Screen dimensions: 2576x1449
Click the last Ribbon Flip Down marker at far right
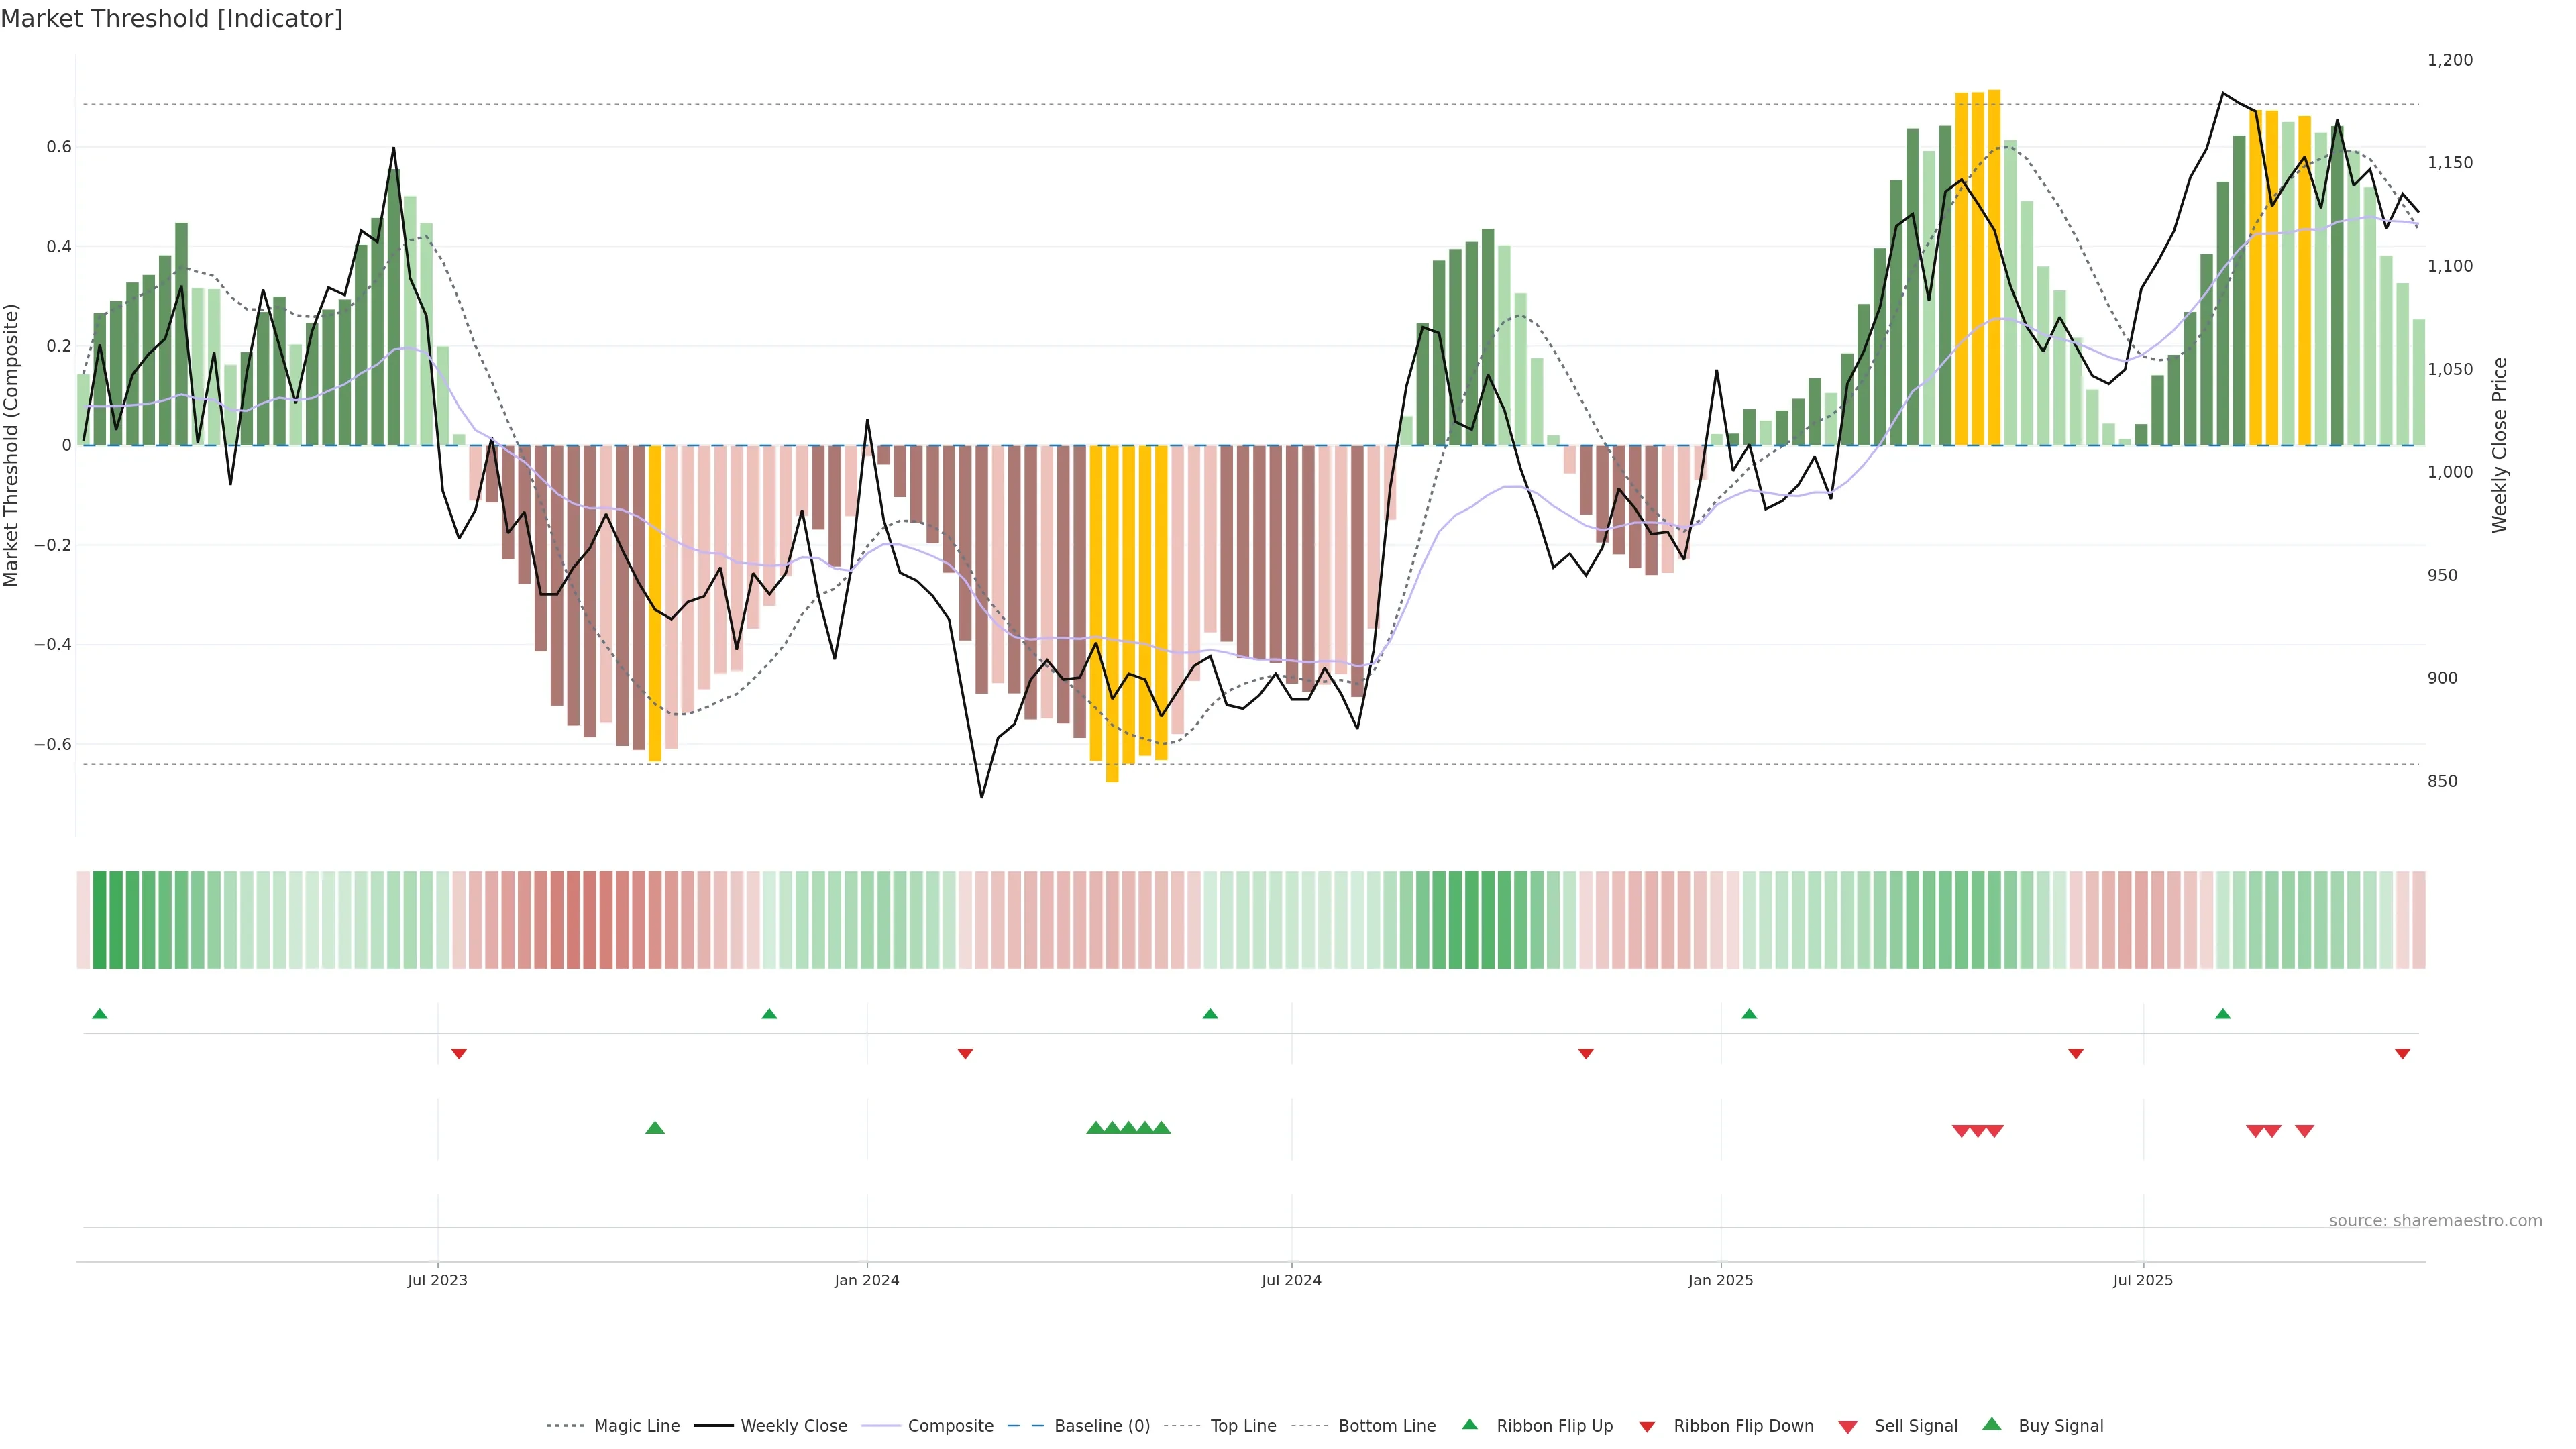[2402, 1054]
